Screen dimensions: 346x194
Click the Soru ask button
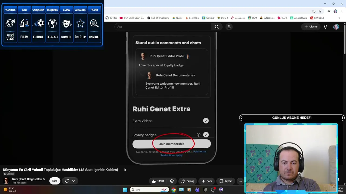(207, 181)
